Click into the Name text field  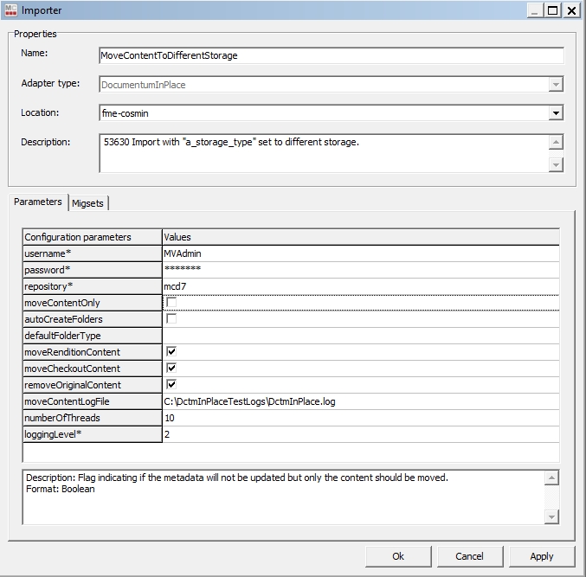332,55
